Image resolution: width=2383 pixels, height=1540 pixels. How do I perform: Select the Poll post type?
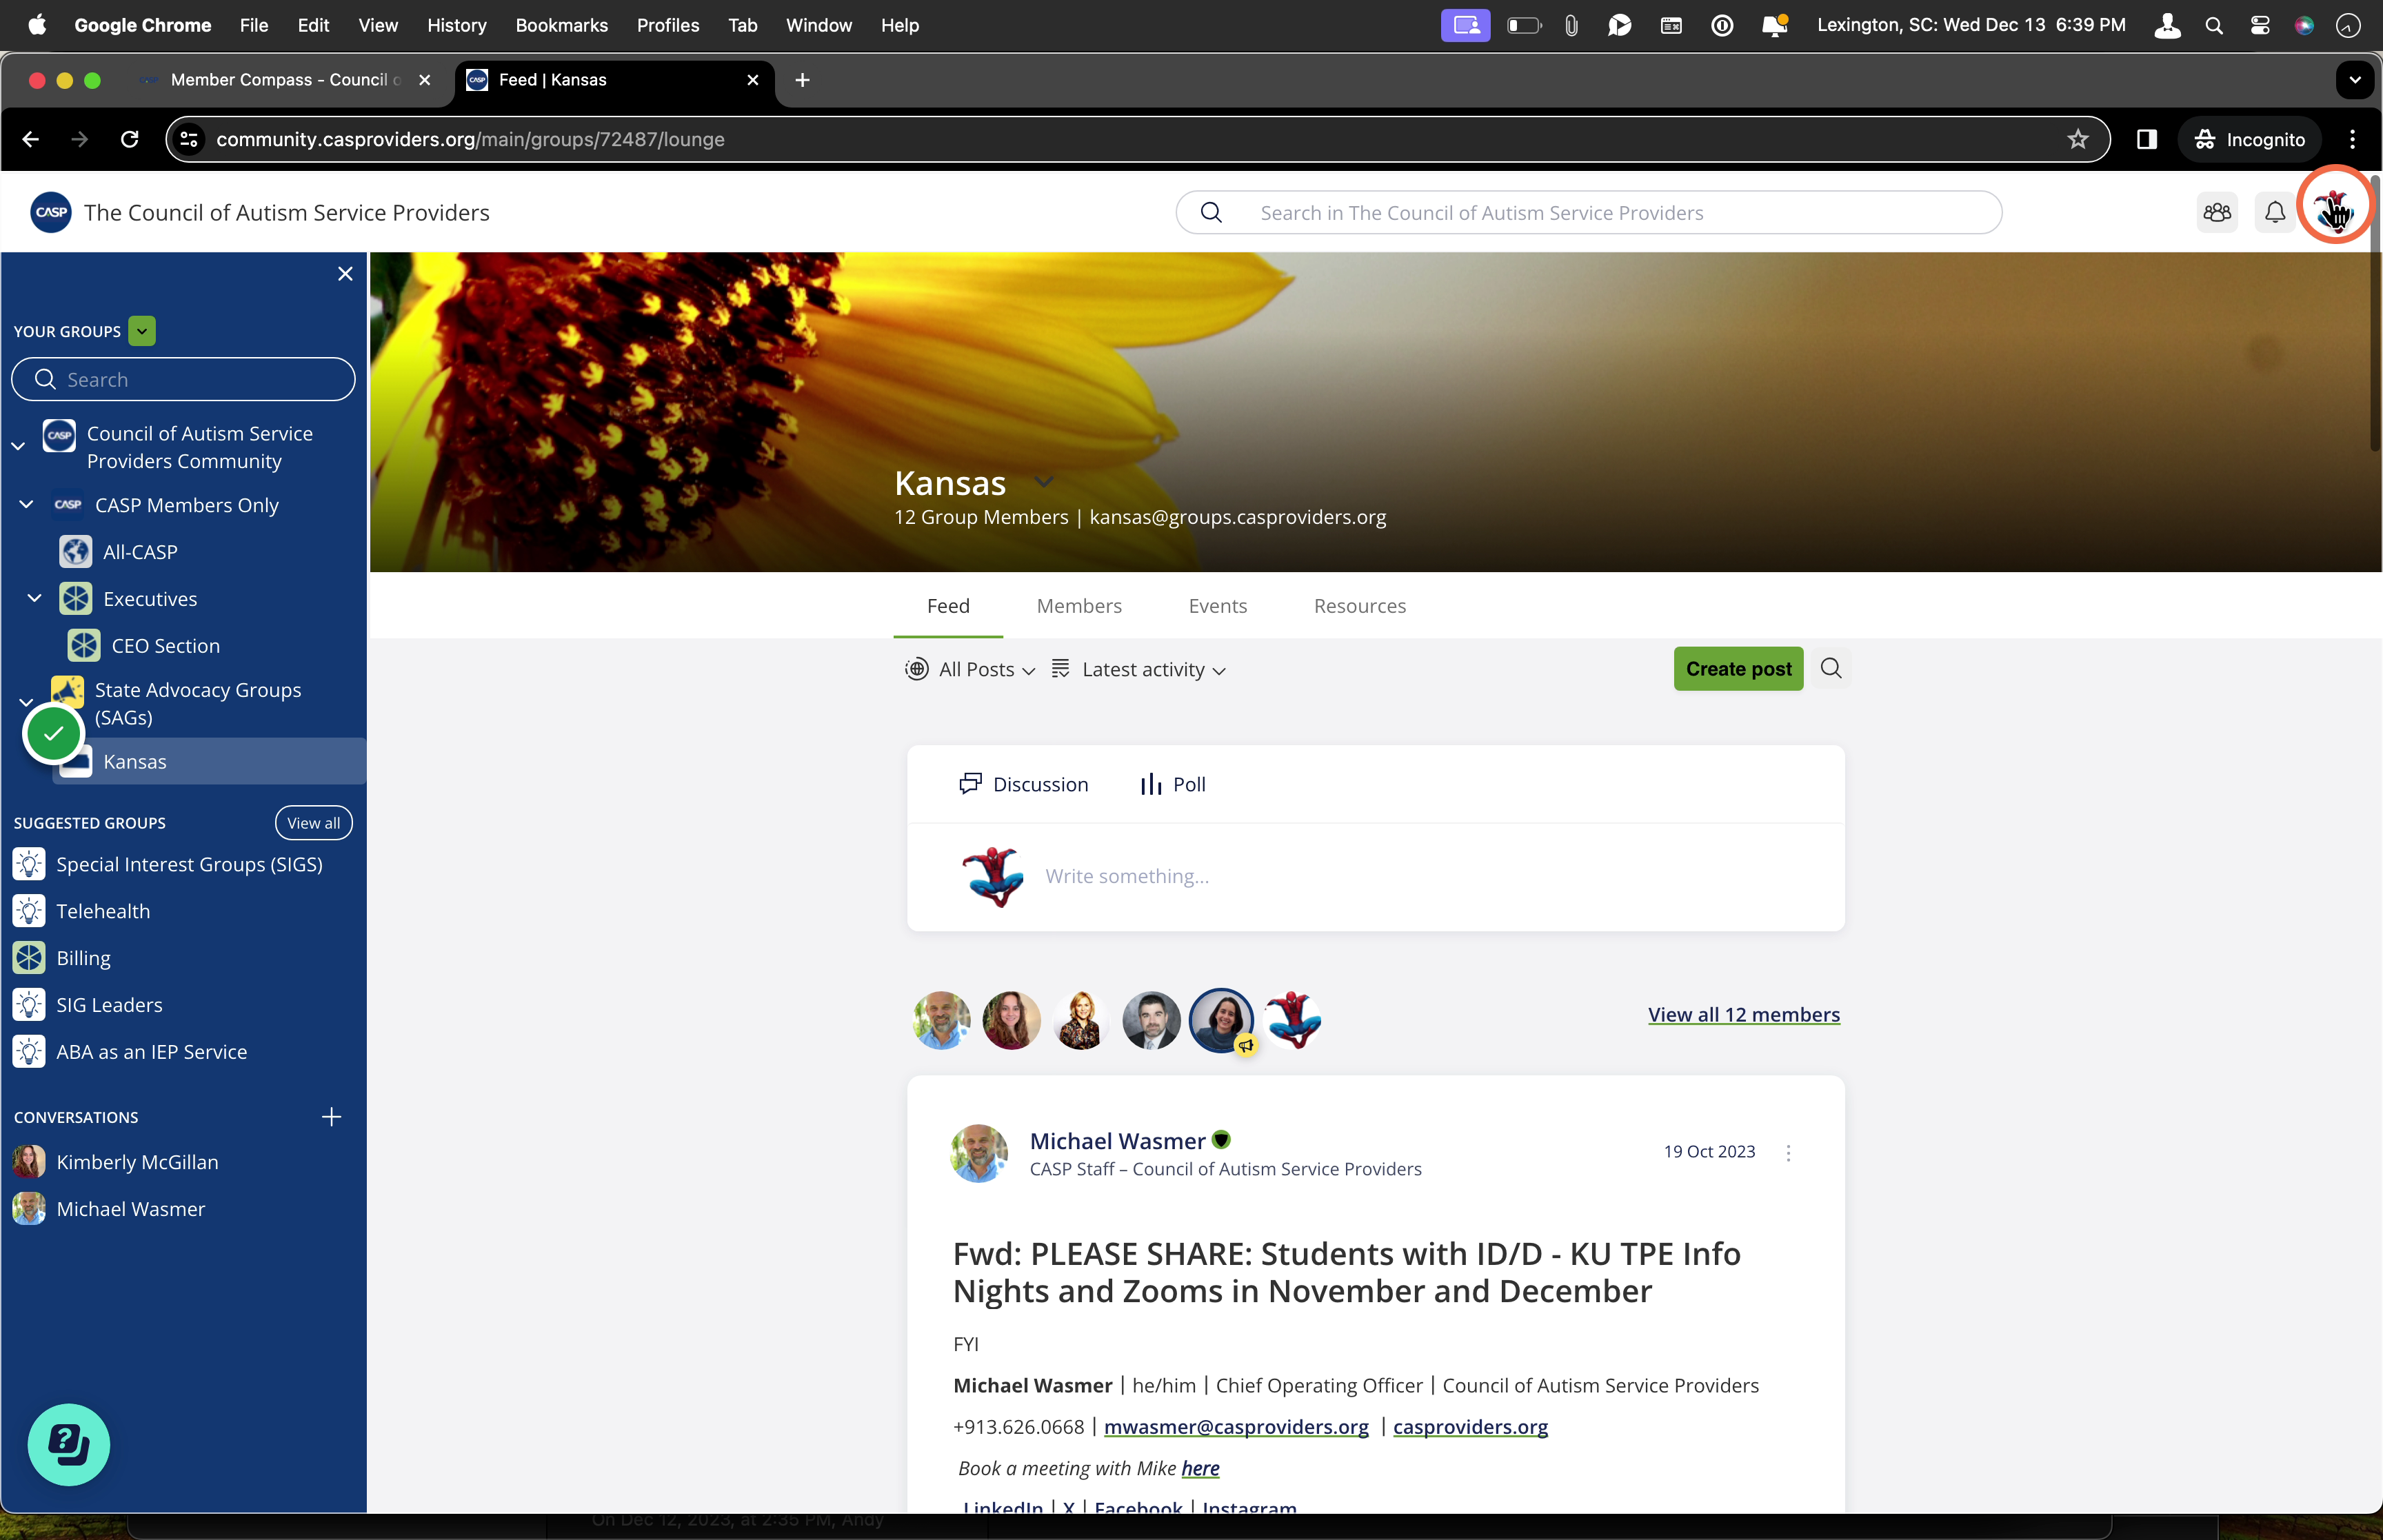point(1172,784)
